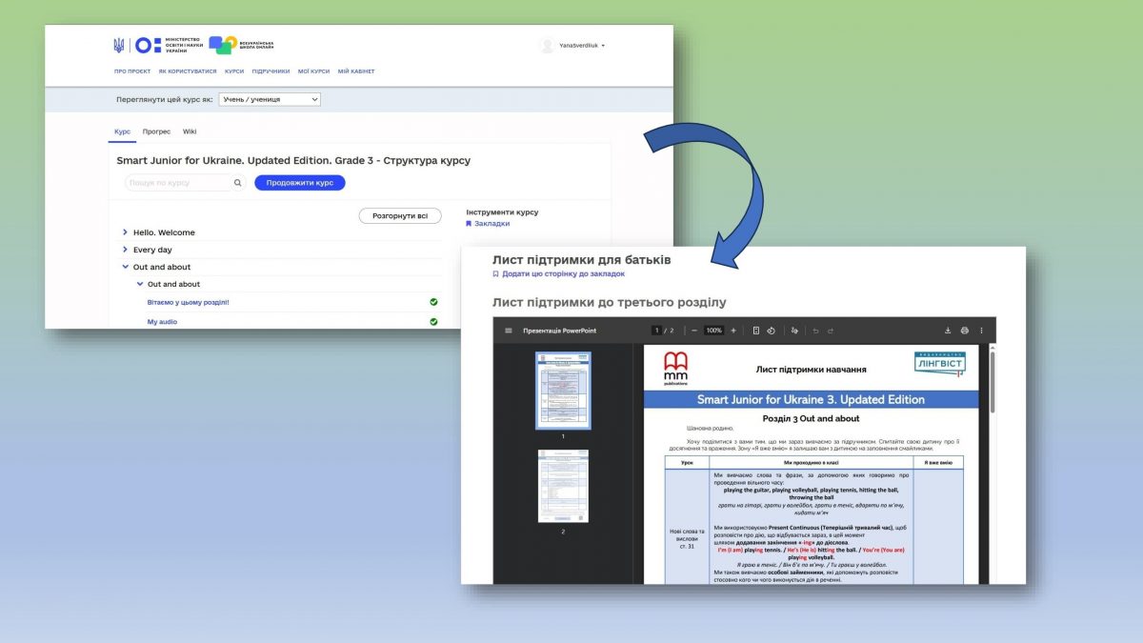
Task: Click the PDF viewer vertical scrollbar
Action: (x=992, y=381)
